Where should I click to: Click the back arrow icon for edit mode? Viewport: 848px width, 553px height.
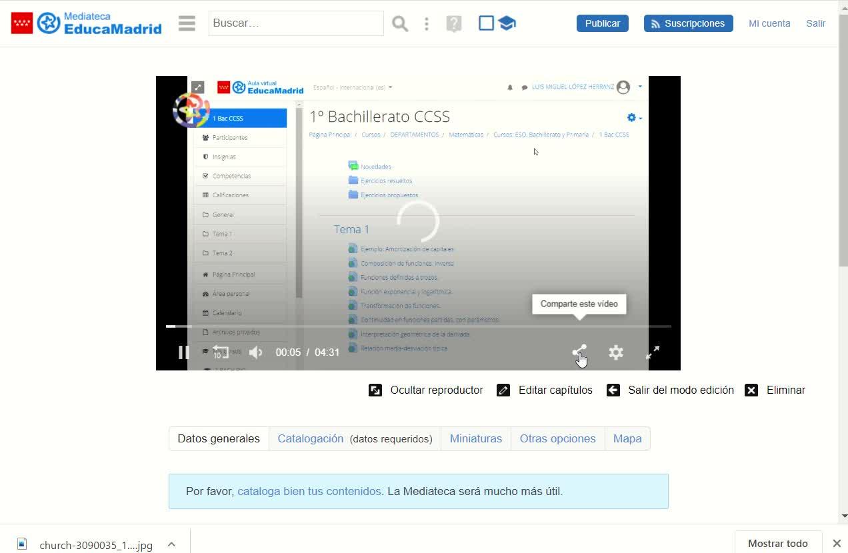pos(613,390)
